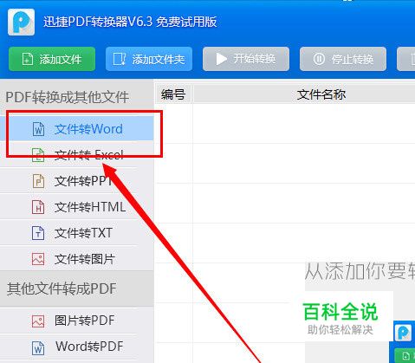Click the title 迅捷PDF转换器V6.3 免费试用版
The image size is (415, 363).
(130, 22)
